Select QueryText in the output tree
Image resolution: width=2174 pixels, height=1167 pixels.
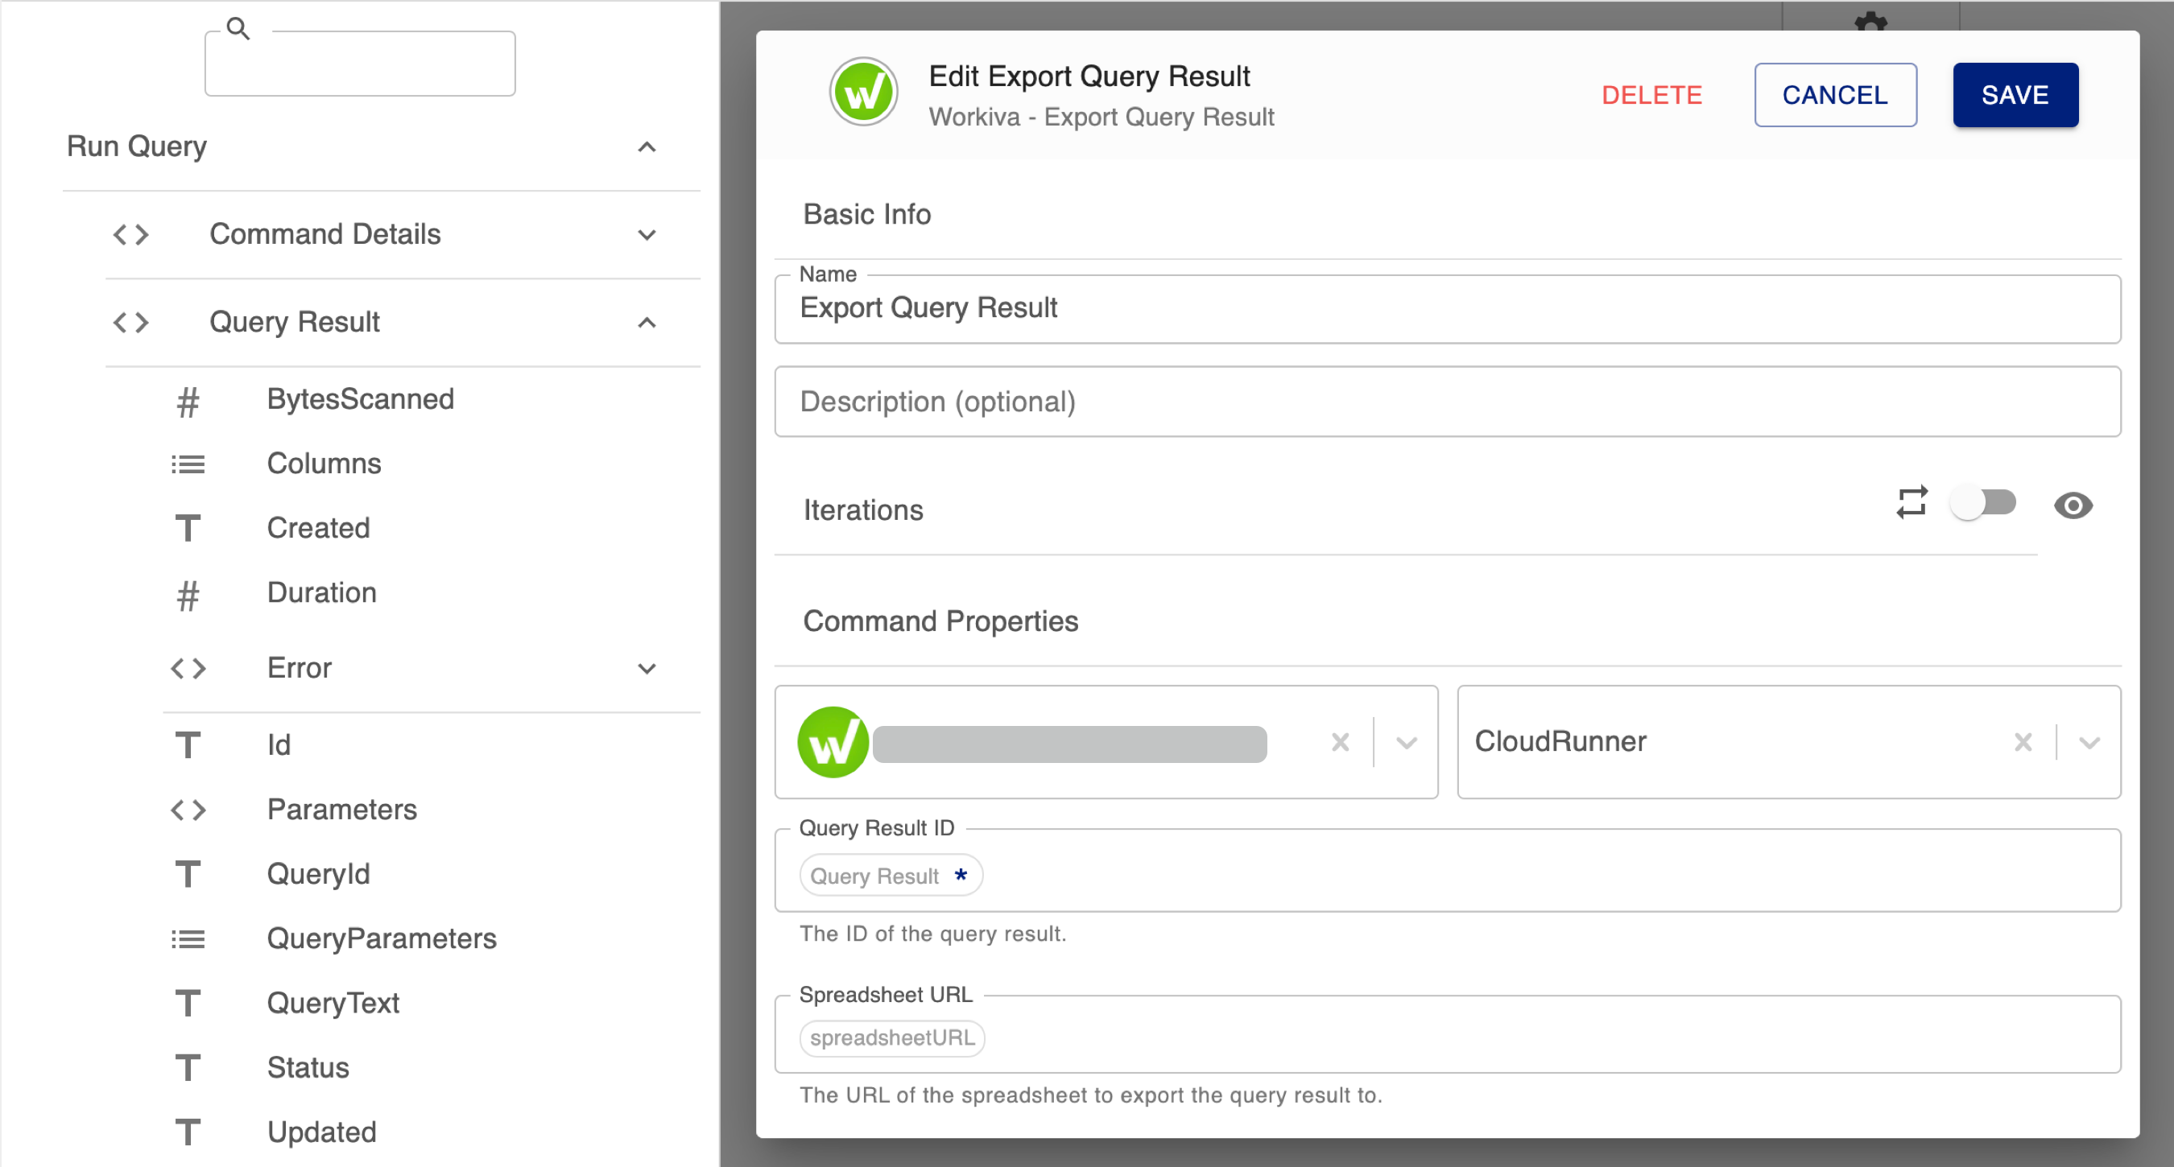click(333, 1004)
